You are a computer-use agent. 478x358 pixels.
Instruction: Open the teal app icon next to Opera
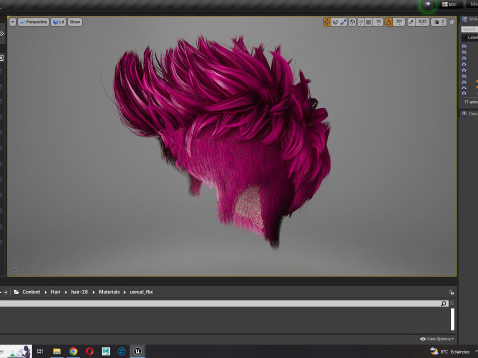point(106,351)
